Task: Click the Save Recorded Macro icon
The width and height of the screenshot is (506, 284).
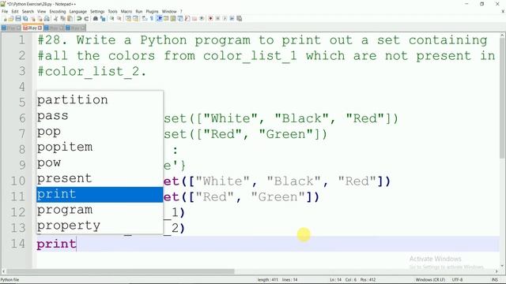Action: 239,19
